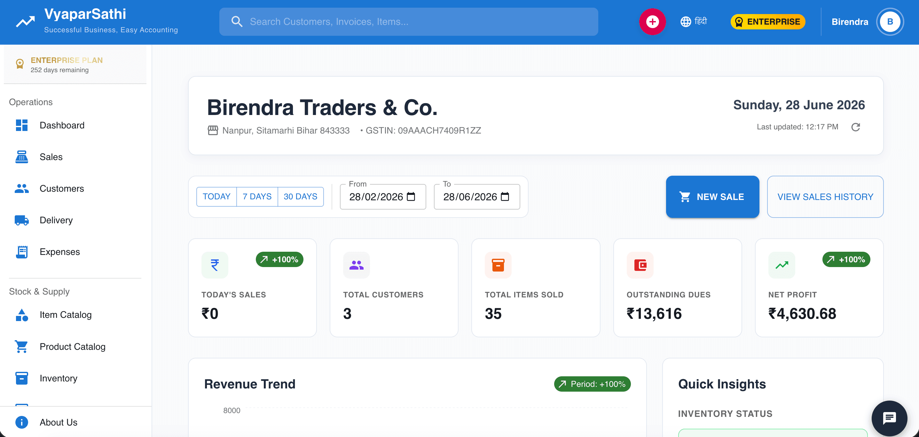The image size is (919, 437).
Task: Click the Total Items Sold value 35
Action: 493,314
